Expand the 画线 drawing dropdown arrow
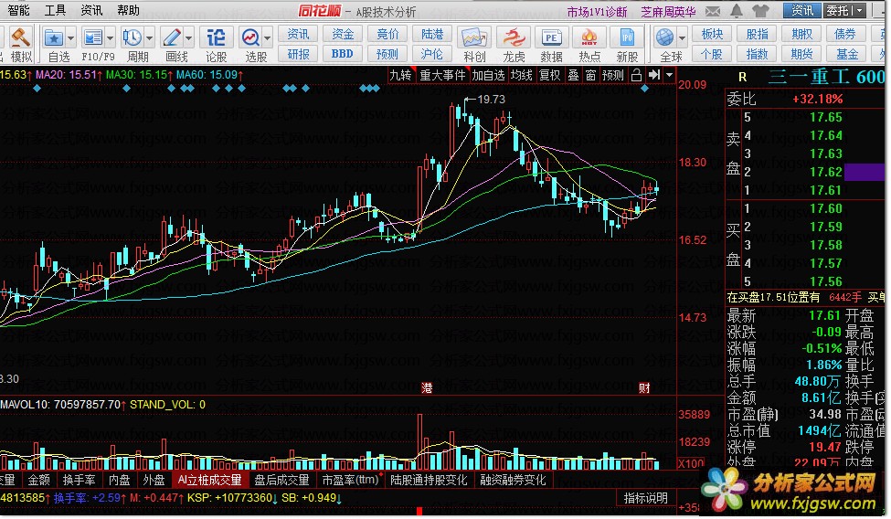 188,38
